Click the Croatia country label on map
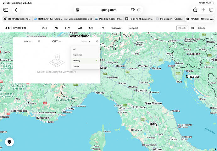 pos(192,77)
